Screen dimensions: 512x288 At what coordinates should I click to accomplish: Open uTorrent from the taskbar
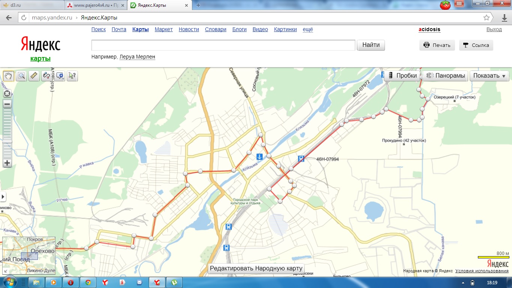coord(174,282)
